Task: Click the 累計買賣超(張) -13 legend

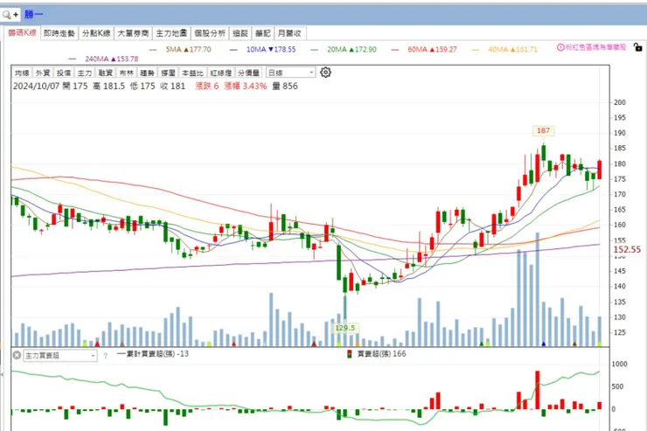Action: tap(153, 354)
